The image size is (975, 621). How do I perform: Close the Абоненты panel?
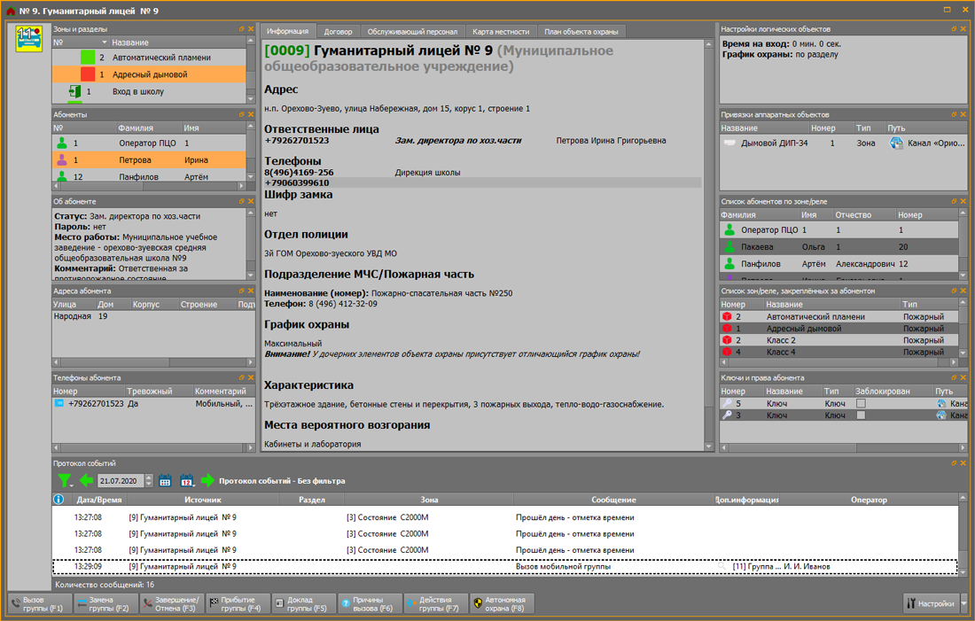[251, 114]
